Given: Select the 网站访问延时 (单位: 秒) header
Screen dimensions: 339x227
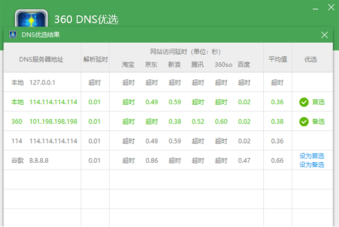Looking at the screenshot, I should coord(185,52).
